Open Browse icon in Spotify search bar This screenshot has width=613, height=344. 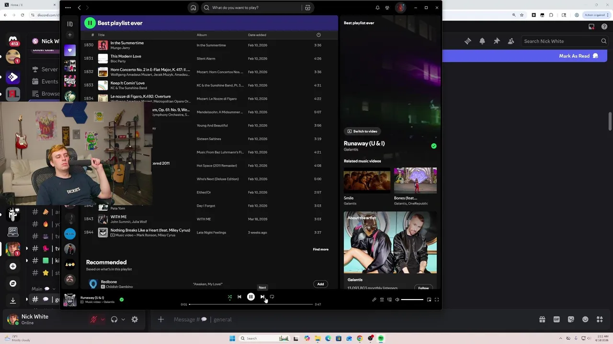point(308,8)
